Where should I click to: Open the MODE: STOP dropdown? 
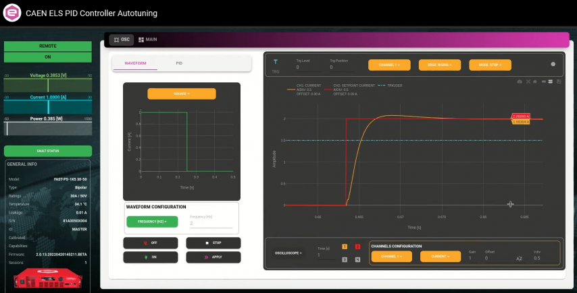[490, 65]
